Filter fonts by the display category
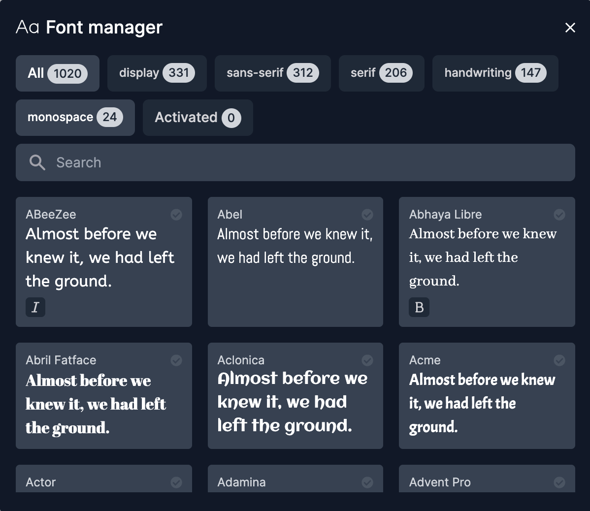Screen dimensions: 590x511 157,73
